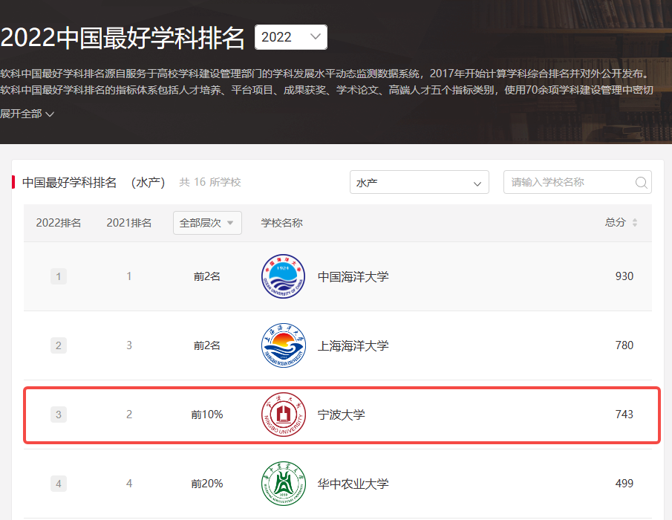Open the 水产 subject dropdown
This screenshot has height=520, width=672.
tap(419, 182)
